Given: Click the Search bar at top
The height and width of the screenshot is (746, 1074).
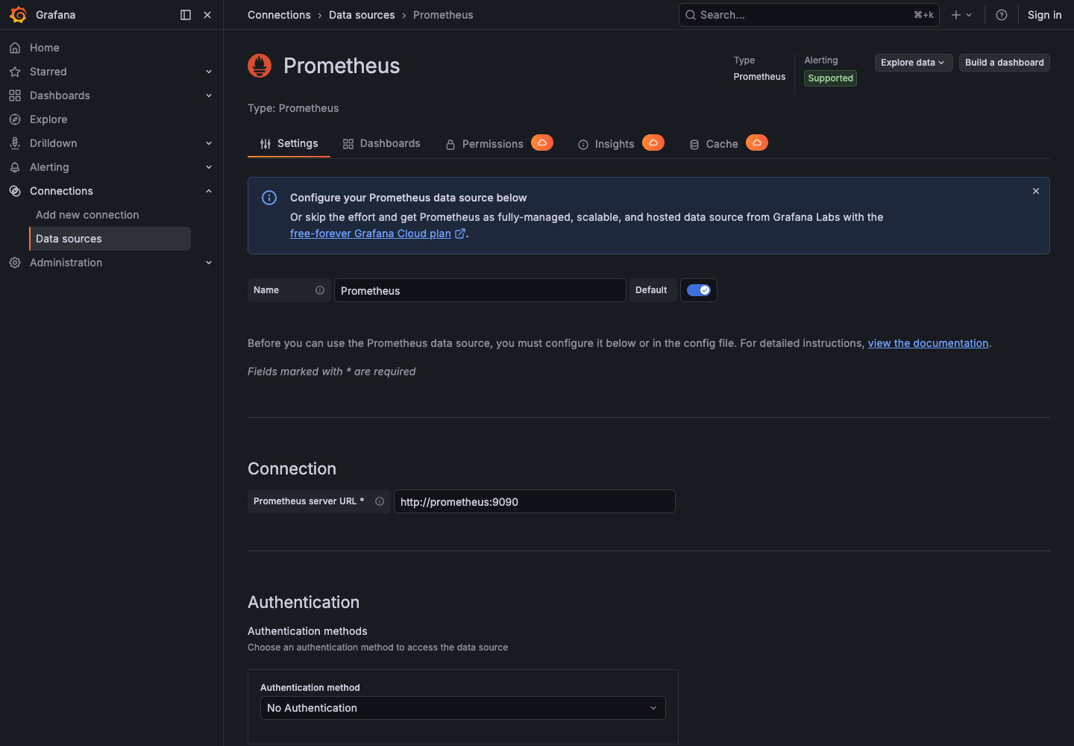Looking at the screenshot, I should 809,15.
